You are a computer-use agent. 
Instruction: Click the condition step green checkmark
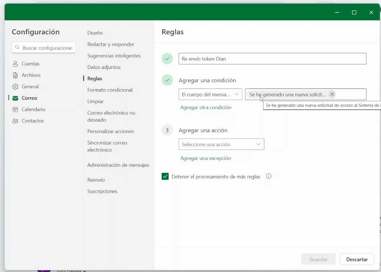tap(167, 80)
